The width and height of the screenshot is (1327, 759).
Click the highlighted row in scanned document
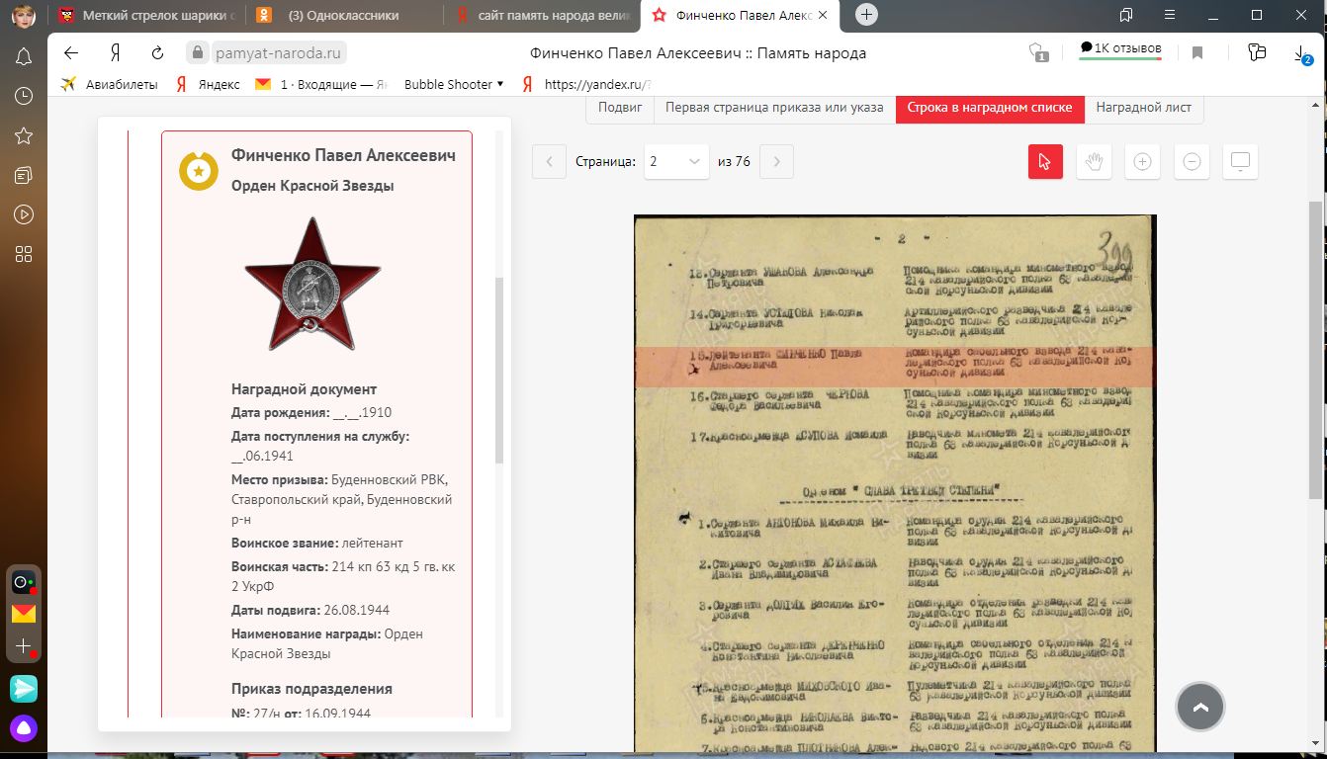click(x=894, y=366)
